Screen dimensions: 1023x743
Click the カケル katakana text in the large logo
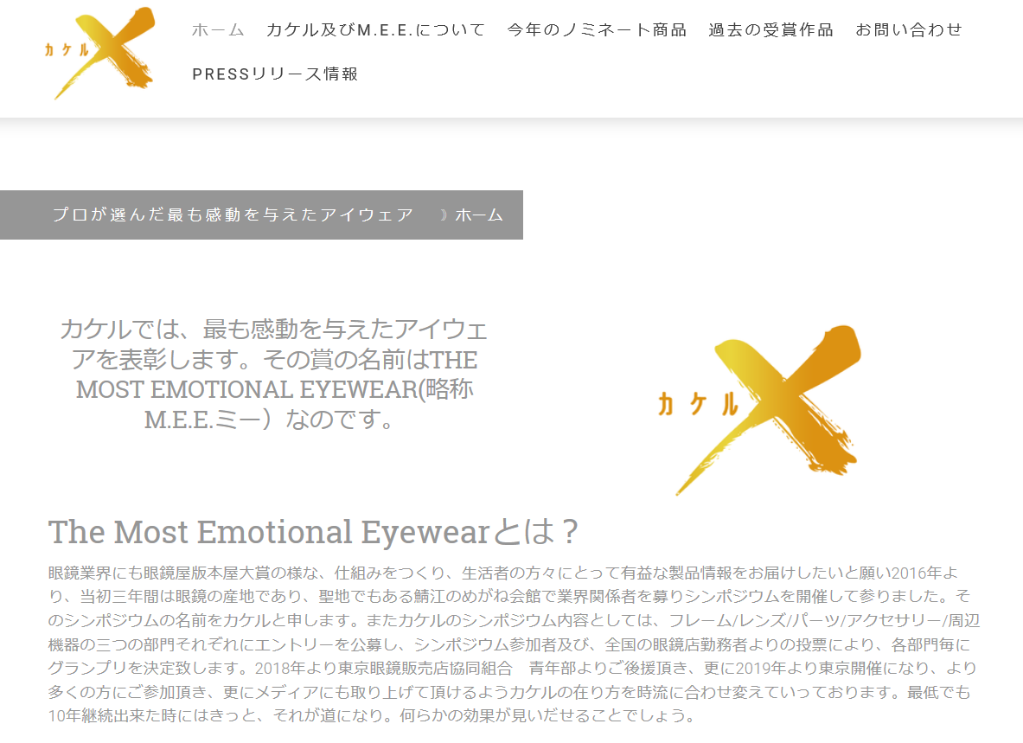(698, 405)
